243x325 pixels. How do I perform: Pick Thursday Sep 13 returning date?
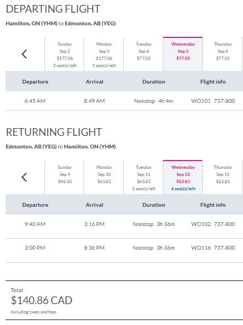(223, 178)
